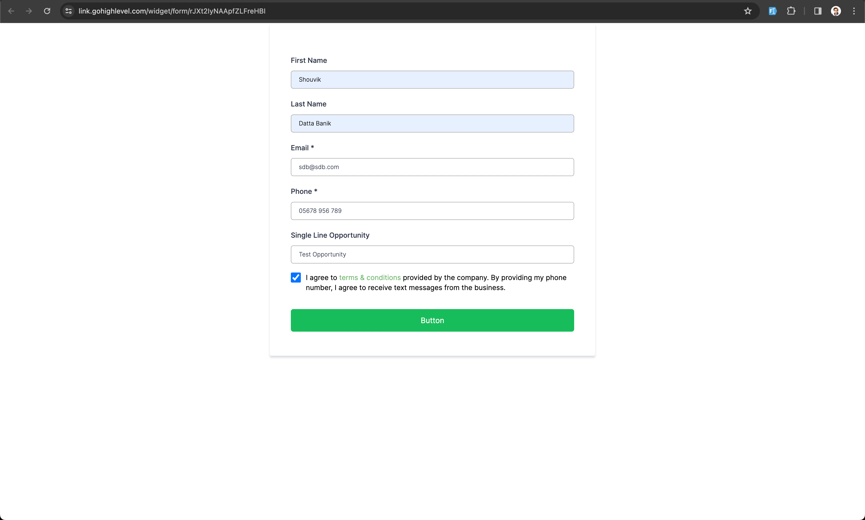
Task: Click the browser tab manager icon
Action: tap(817, 11)
